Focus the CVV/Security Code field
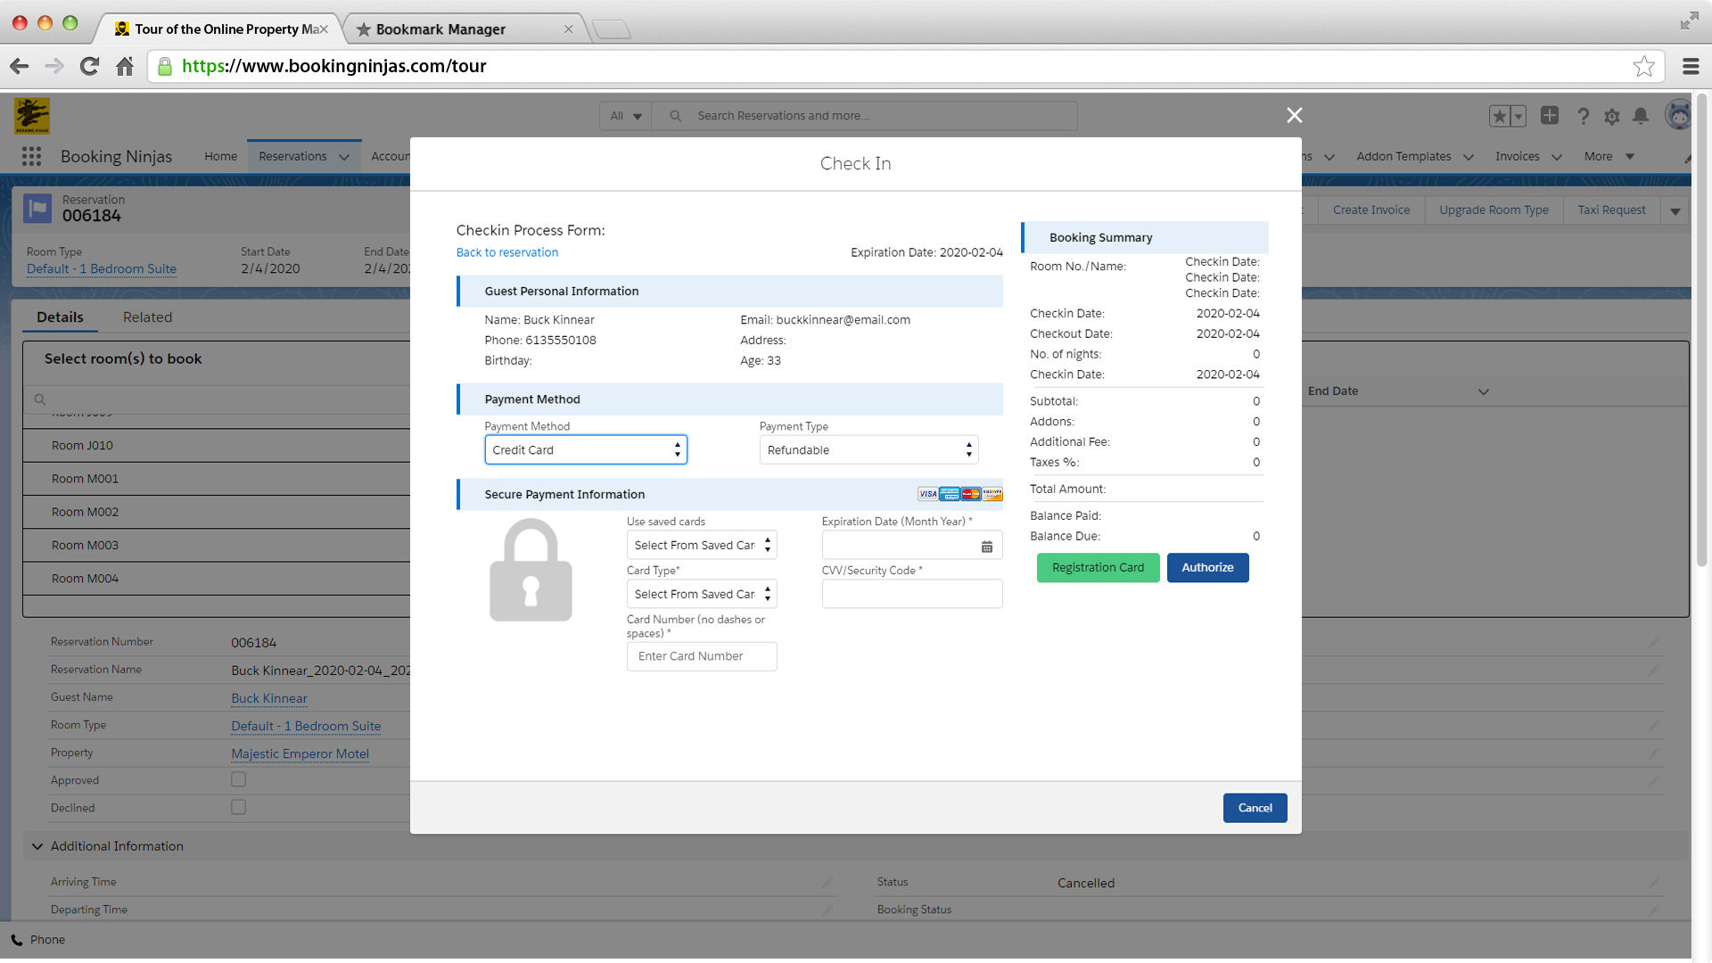 pos(912,594)
